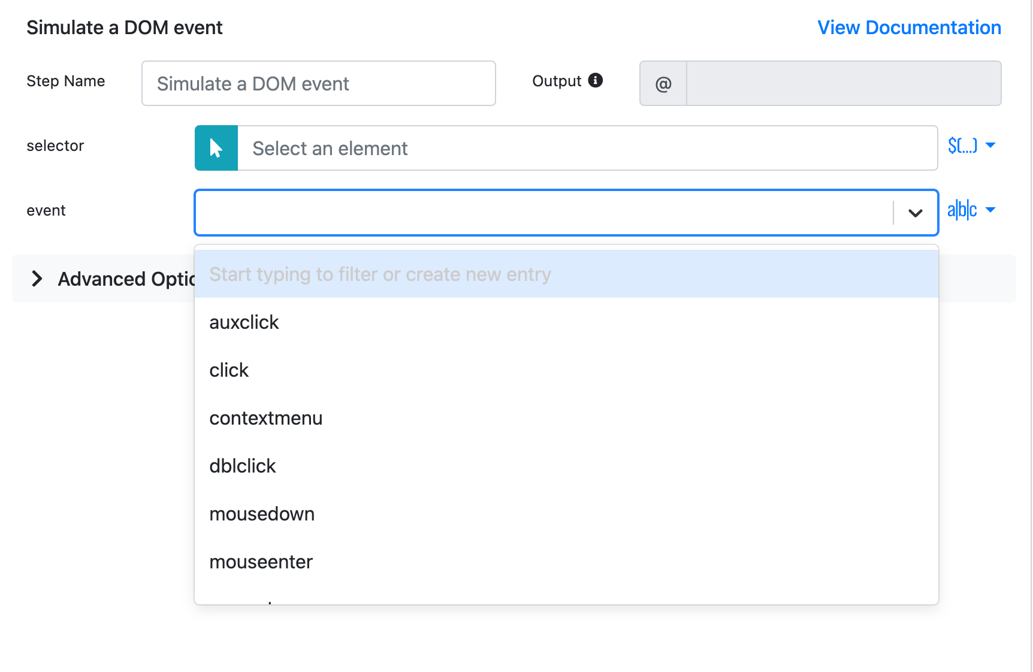Expand the Advanced Options section
This screenshot has width=1033, height=672.
[37, 279]
